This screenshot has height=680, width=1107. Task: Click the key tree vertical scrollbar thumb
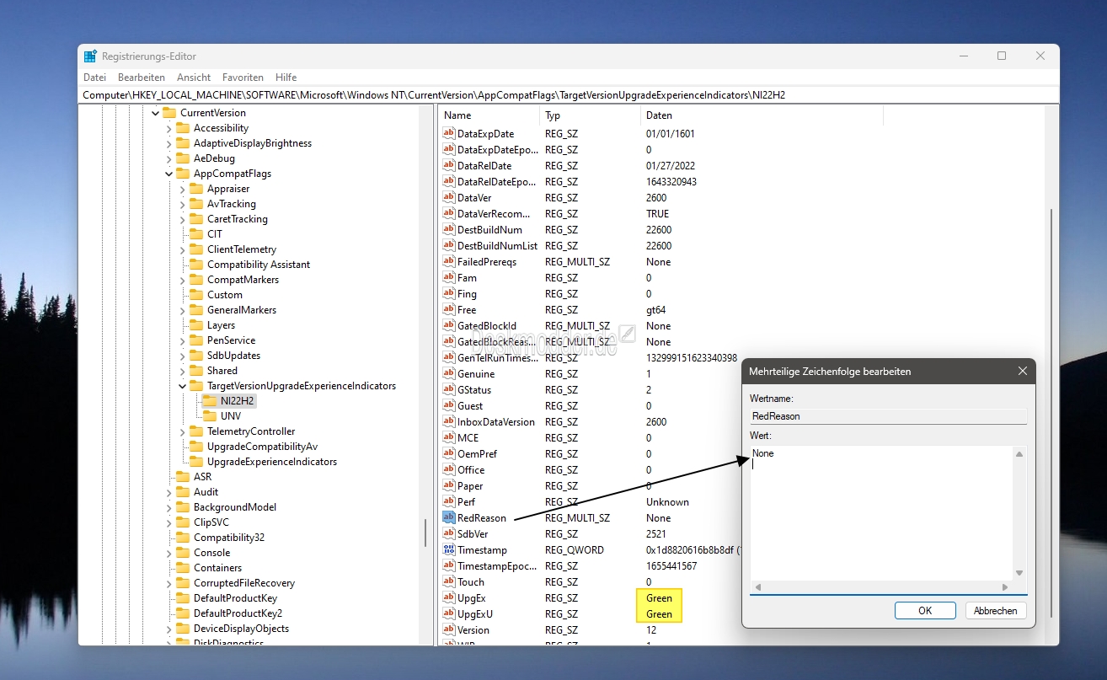pyautogui.click(x=425, y=533)
